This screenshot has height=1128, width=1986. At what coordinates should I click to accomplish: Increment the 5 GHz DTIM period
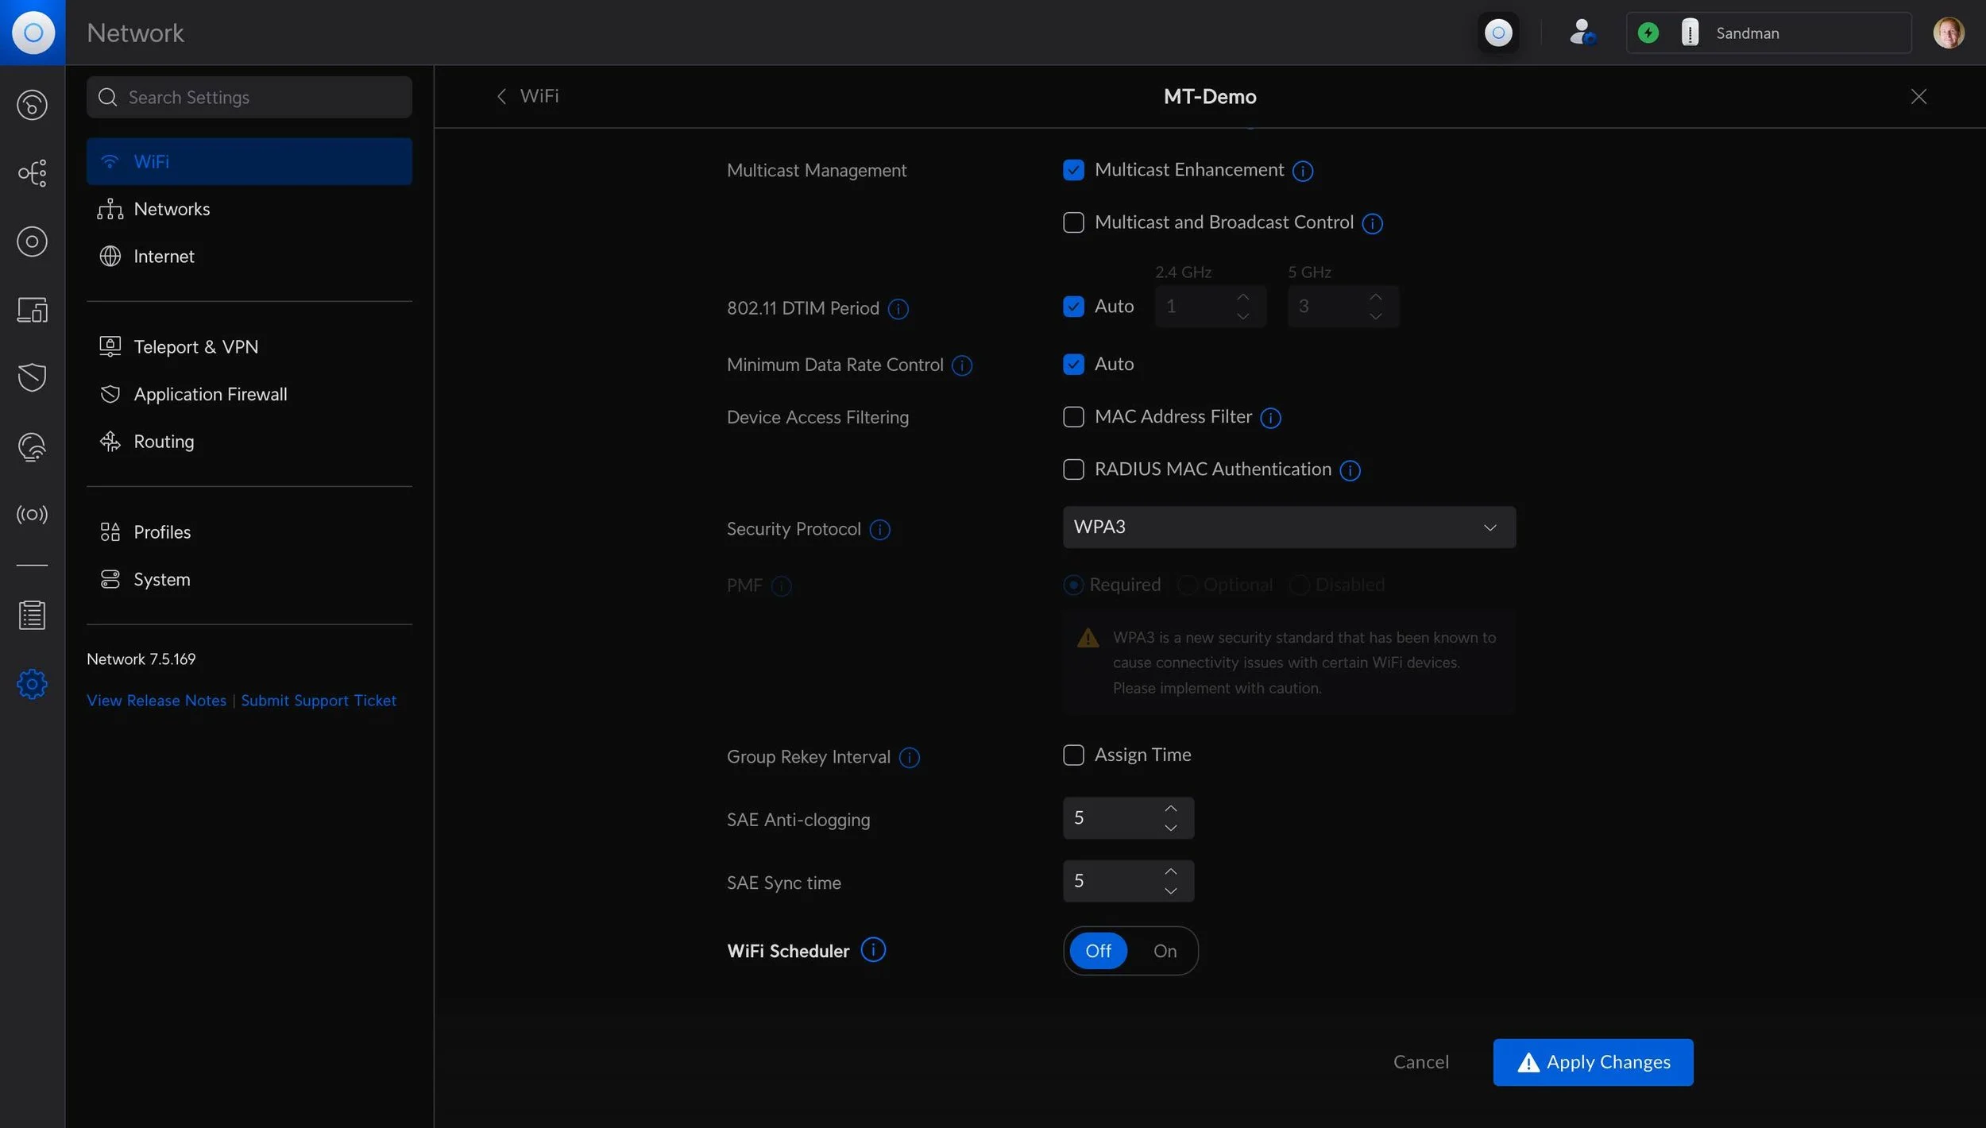click(1375, 297)
